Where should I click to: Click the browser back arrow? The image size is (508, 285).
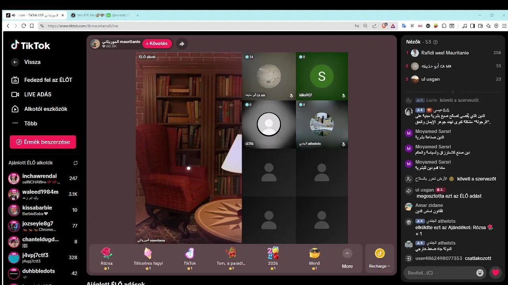8,26
